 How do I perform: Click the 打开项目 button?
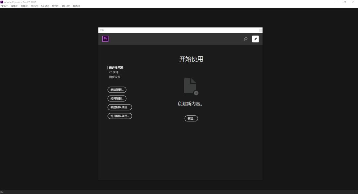pyautogui.click(x=117, y=98)
